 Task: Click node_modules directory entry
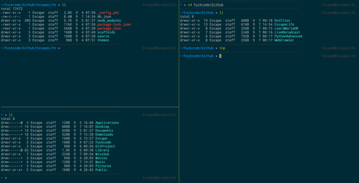pos(109,20)
